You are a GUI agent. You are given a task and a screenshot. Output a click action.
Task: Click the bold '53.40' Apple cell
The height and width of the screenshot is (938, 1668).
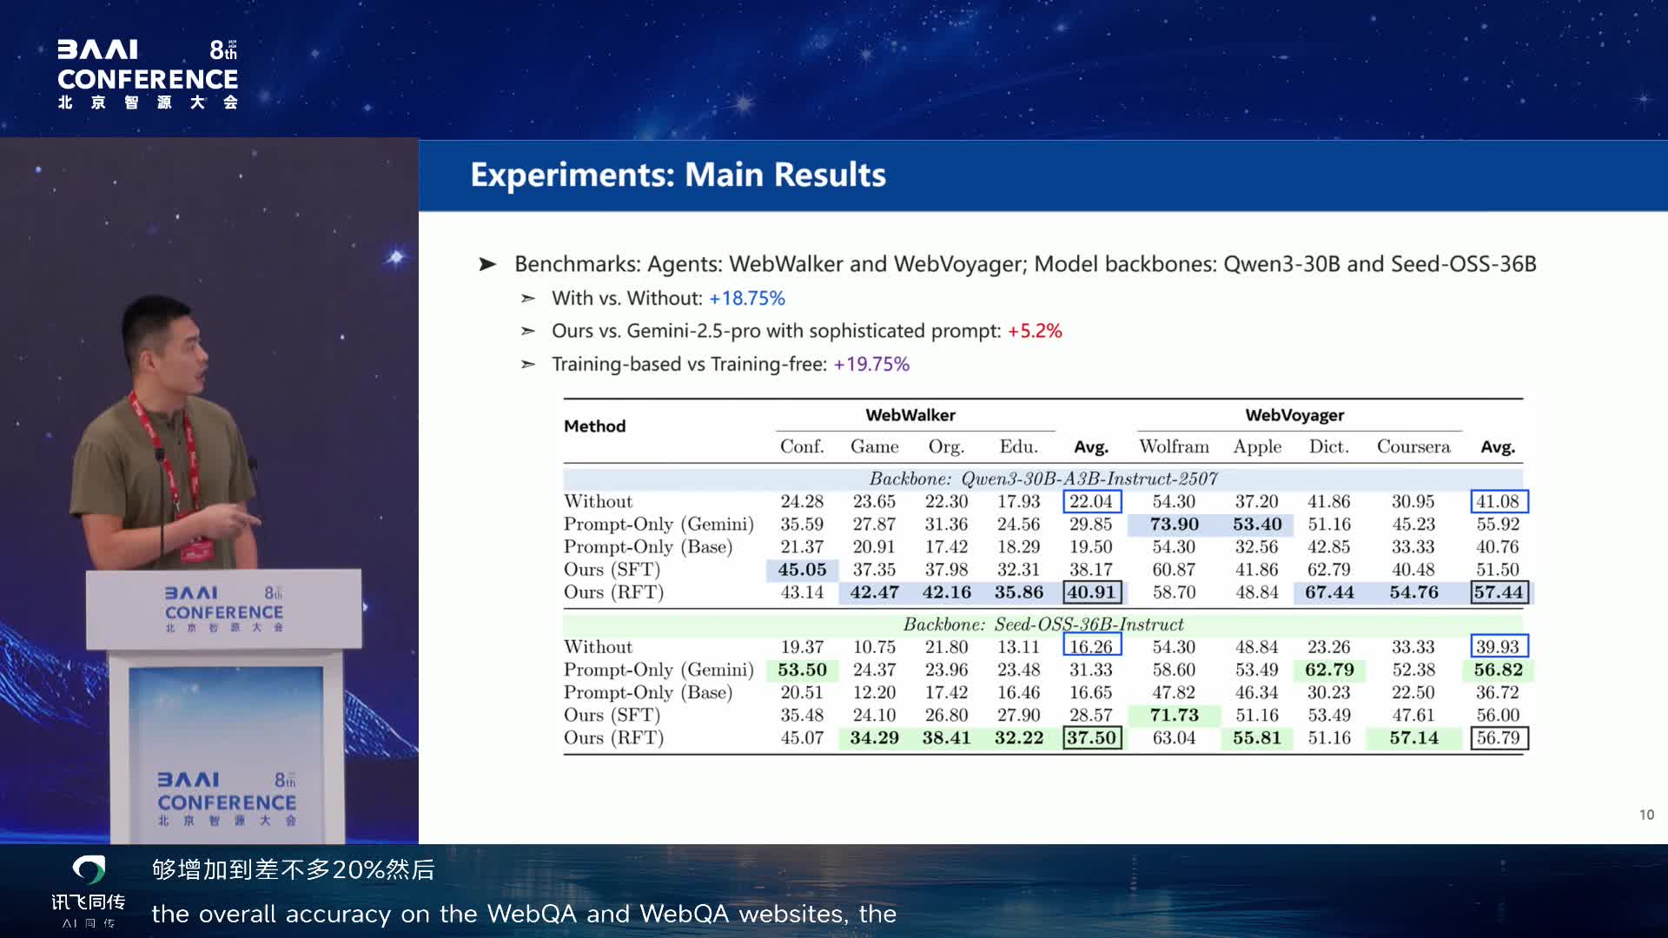pos(1257,525)
